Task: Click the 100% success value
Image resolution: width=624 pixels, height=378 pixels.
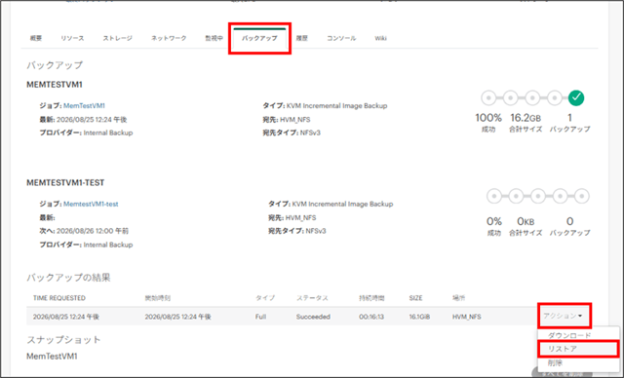Action: point(488,118)
